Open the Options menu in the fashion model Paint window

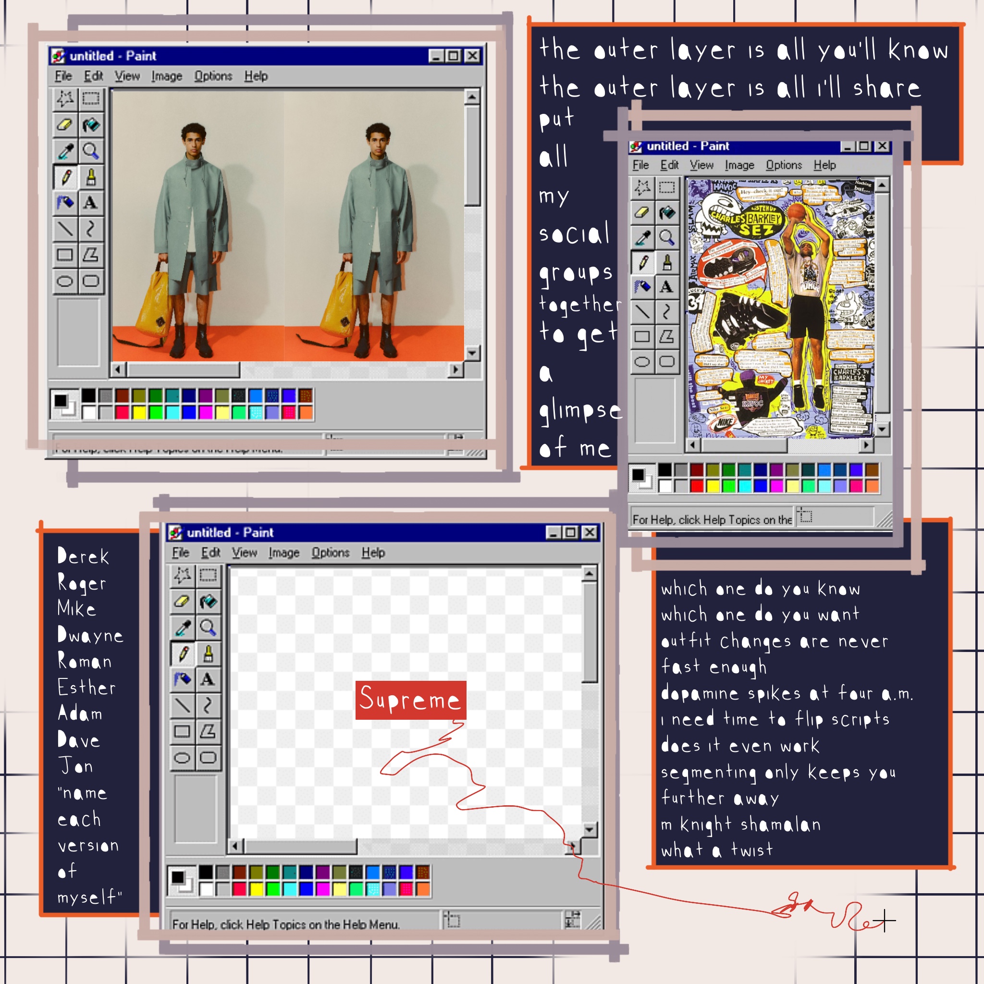tap(213, 76)
